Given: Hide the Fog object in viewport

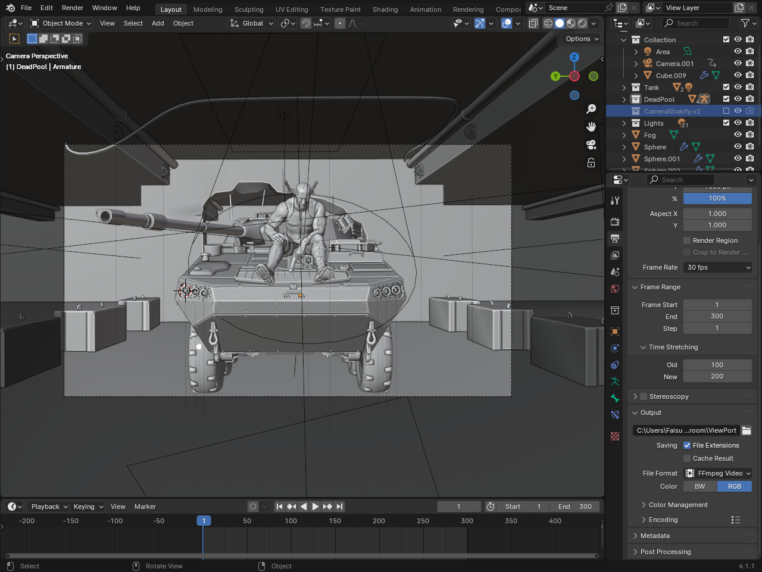Looking at the screenshot, I should tap(738, 135).
